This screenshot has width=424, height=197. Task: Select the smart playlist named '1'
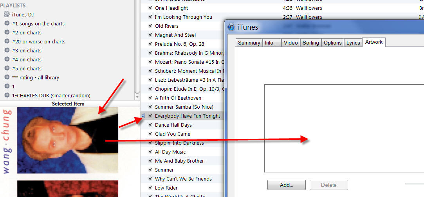(13, 87)
